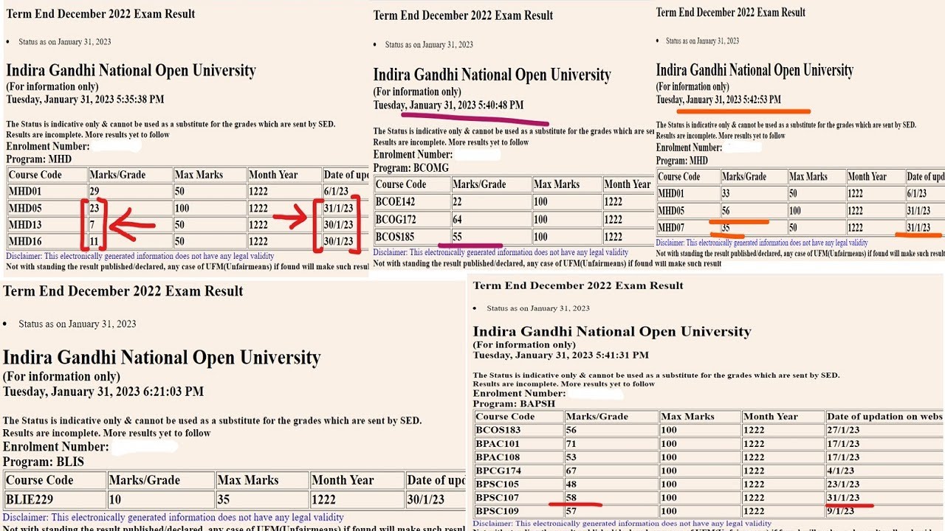
Task: Click the timestamp ending 5:42:53 PM
Action: pos(718,100)
